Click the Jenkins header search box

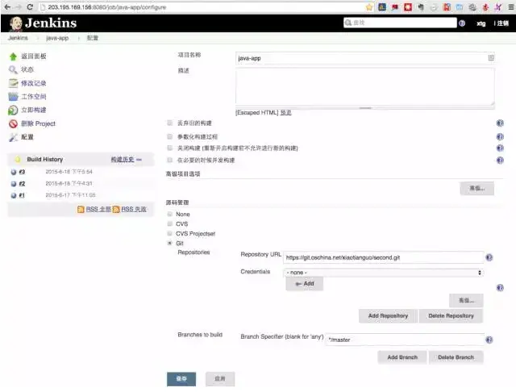click(x=400, y=23)
